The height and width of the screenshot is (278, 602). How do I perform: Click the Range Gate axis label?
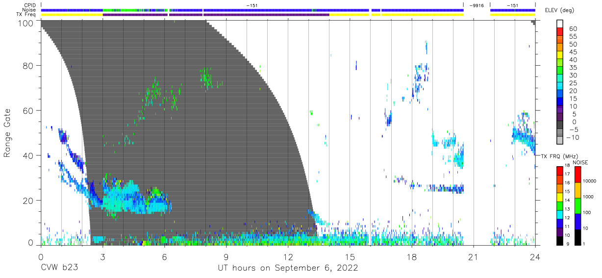click(7, 134)
